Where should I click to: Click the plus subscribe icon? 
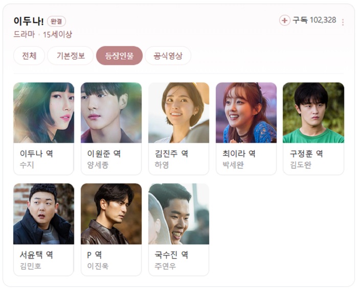click(x=284, y=20)
